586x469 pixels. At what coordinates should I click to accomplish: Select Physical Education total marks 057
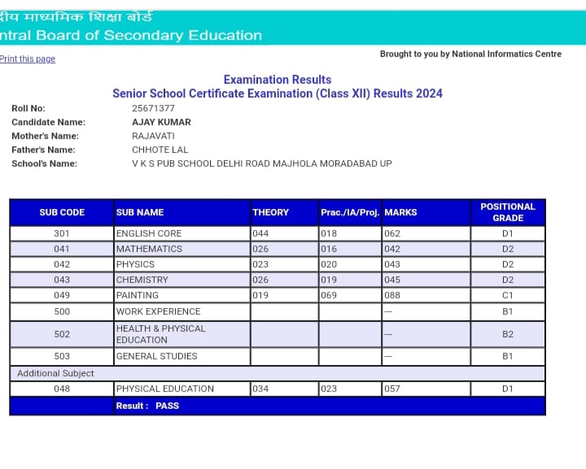tap(392, 389)
